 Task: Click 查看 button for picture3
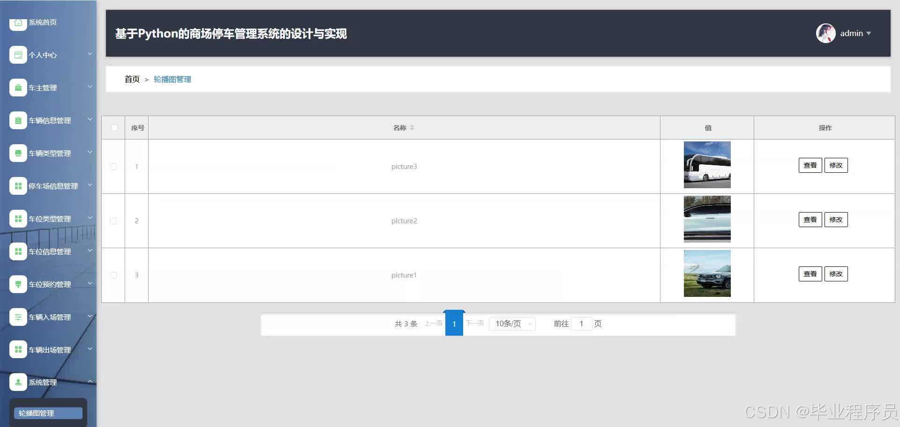click(810, 165)
